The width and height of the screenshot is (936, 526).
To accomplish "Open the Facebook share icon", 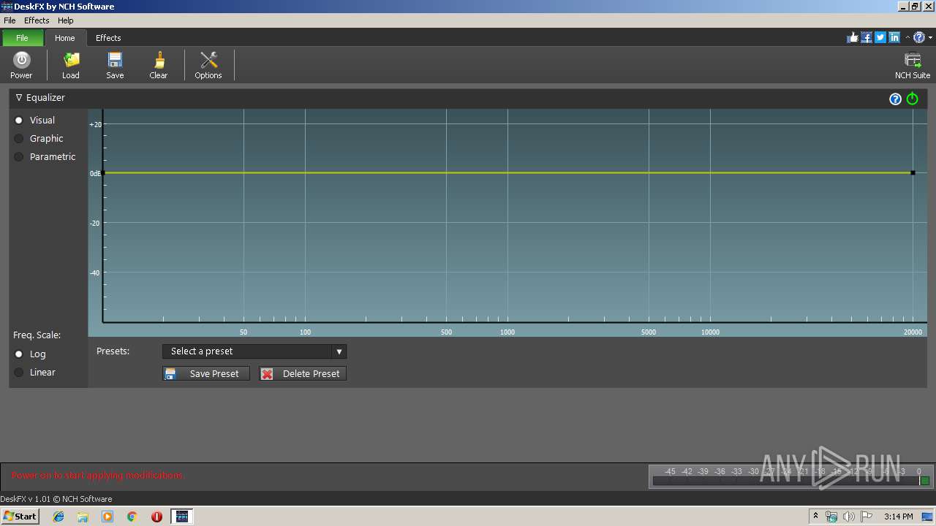I will 867,37.
